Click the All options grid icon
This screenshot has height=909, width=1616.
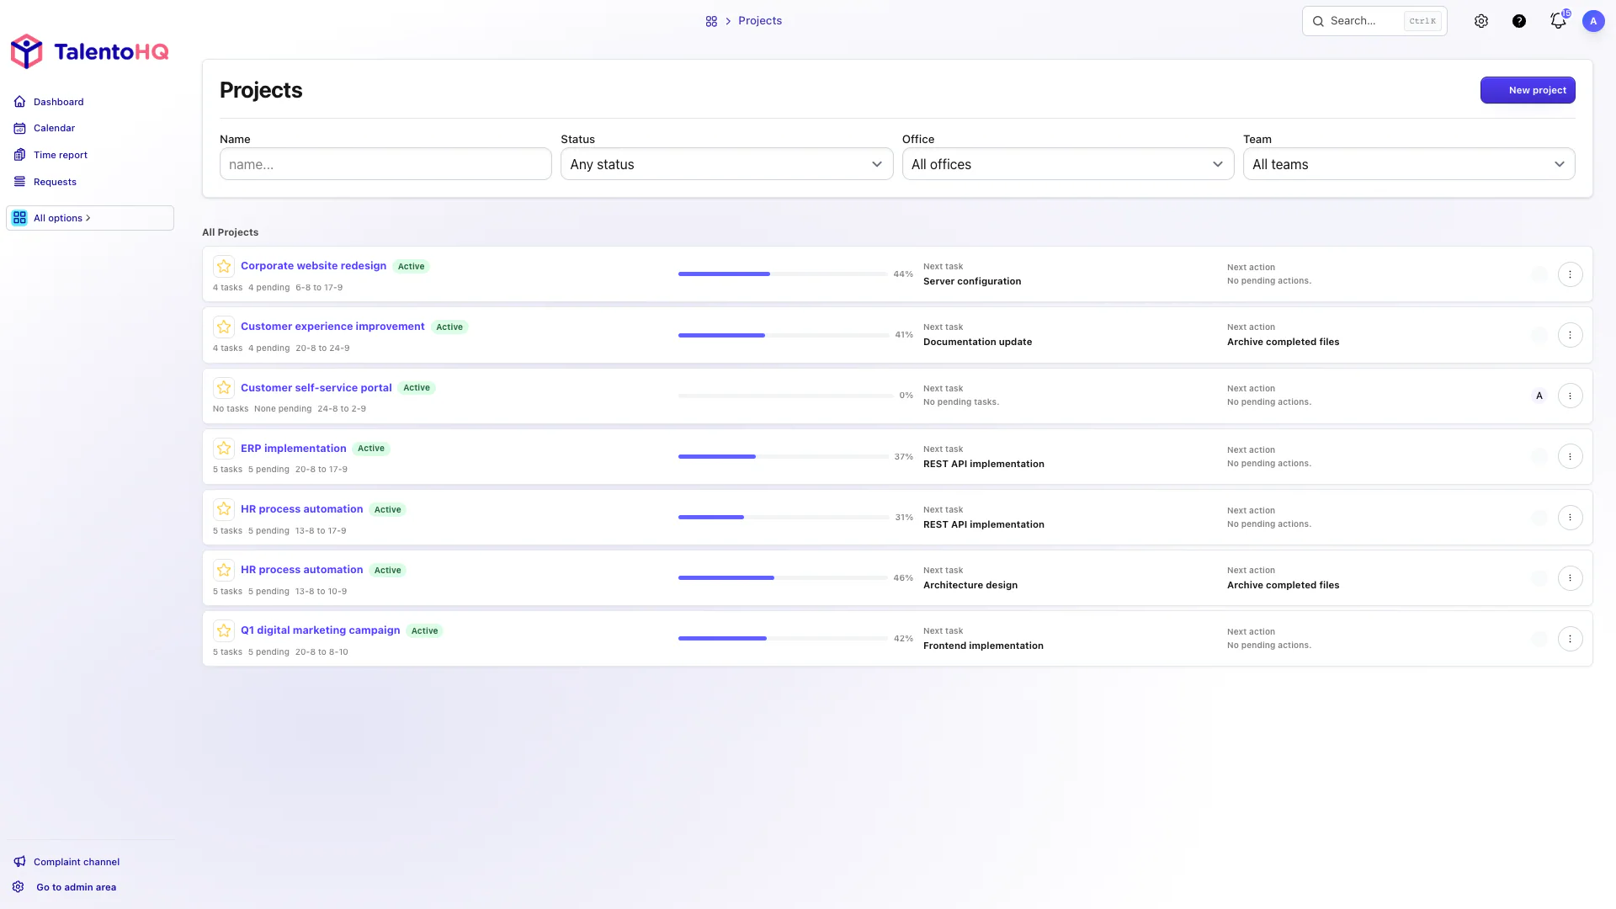19,218
